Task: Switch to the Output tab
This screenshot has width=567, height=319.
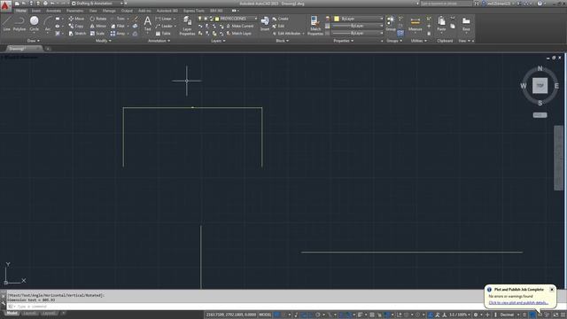Action: pyautogui.click(x=127, y=11)
